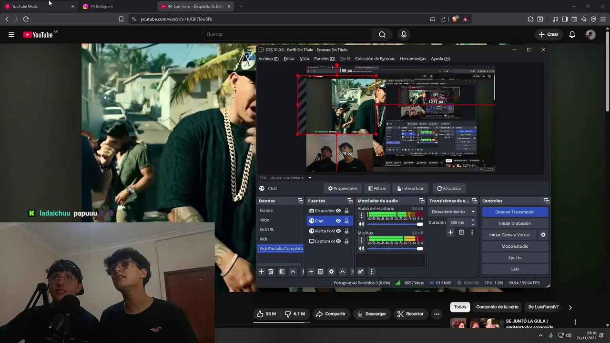The image size is (610, 343).
Task: Mute Audio del escritorio speaker icon
Action: pyautogui.click(x=361, y=224)
